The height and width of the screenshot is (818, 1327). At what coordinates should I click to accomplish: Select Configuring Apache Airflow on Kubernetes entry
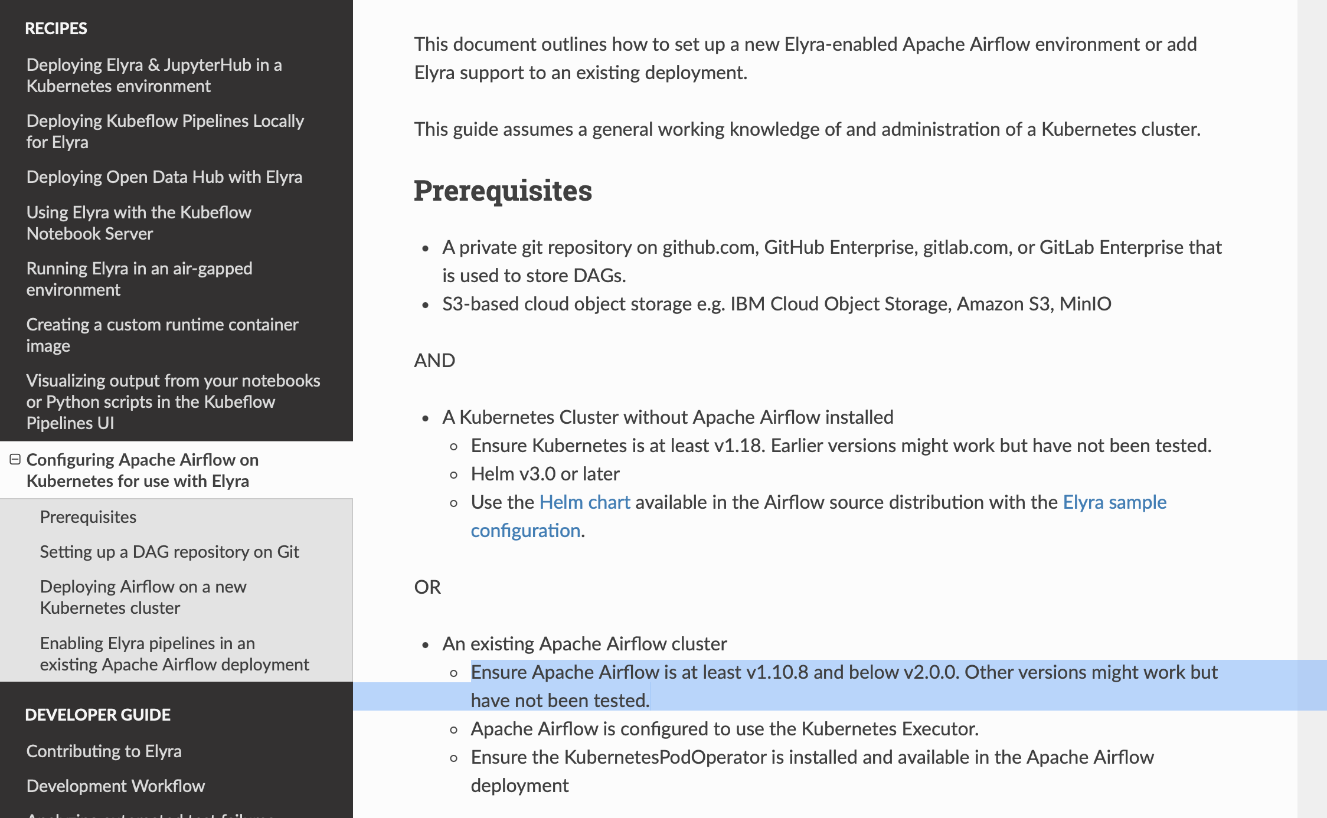[142, 470]
